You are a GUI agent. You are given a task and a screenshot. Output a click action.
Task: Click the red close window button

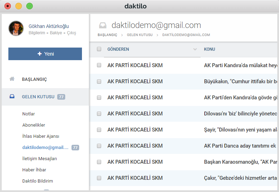[8, 6]
